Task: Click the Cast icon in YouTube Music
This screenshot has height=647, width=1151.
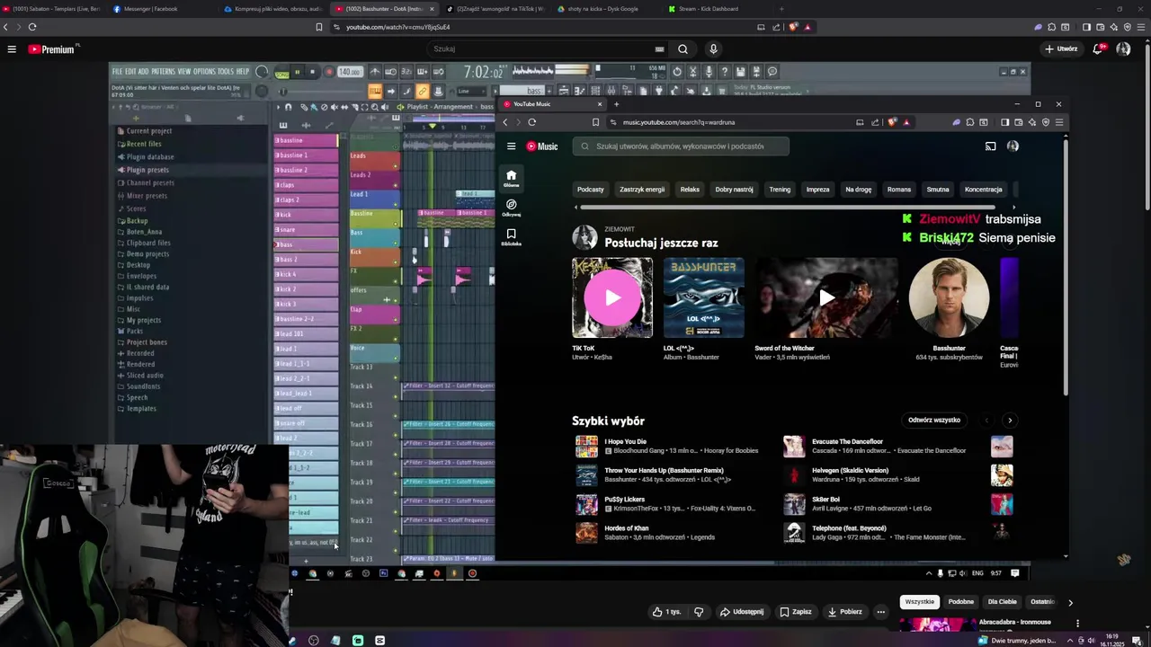Action: (x=990, y=146)
